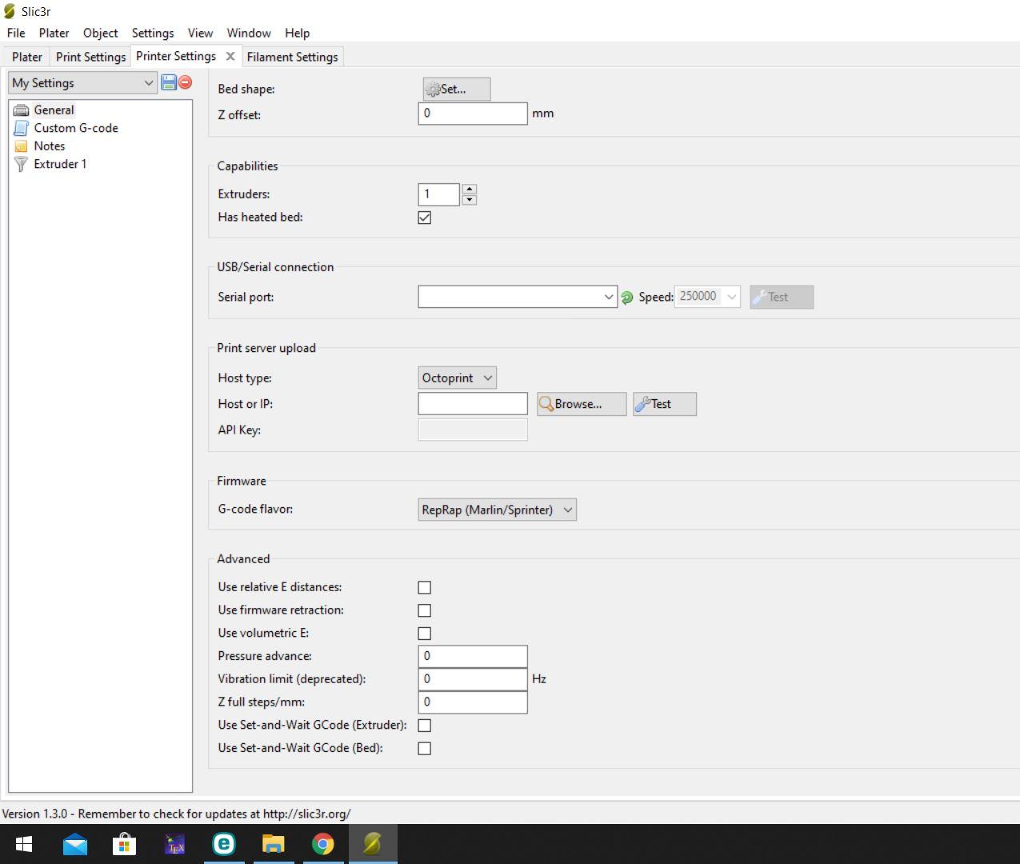Open Windows Start menu
This screenshot has height=864, width=1020.
(24, 844)
